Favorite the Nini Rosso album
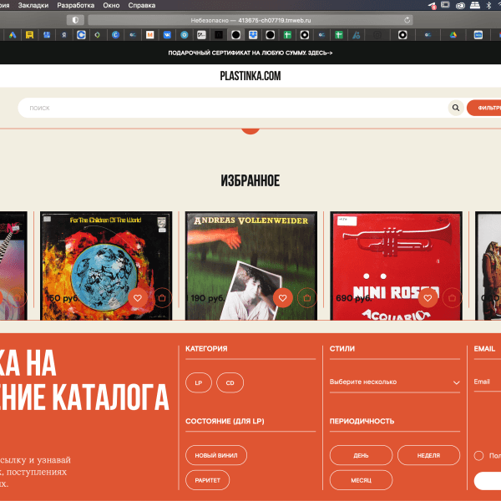This screenshot has width=501, height=501. tap(428, 297)
